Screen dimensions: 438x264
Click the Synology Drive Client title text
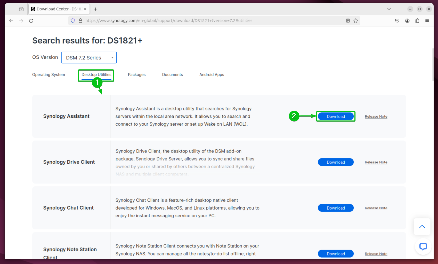(69, 162)
